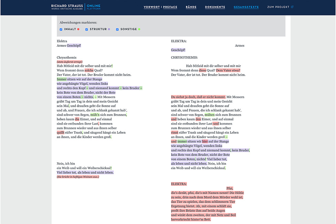Click the red dot beside INHALT

coord(78,29)
